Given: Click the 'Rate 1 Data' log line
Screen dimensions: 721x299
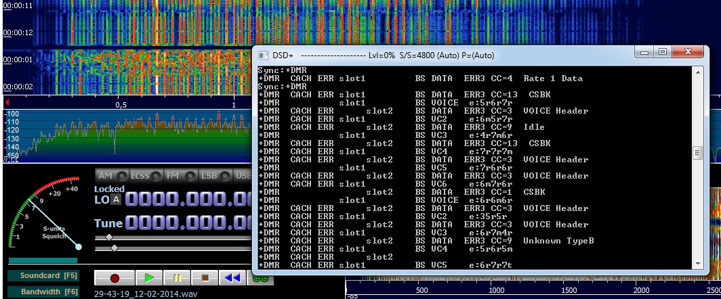Looking at the screenshot, I should tap(420, 78).
